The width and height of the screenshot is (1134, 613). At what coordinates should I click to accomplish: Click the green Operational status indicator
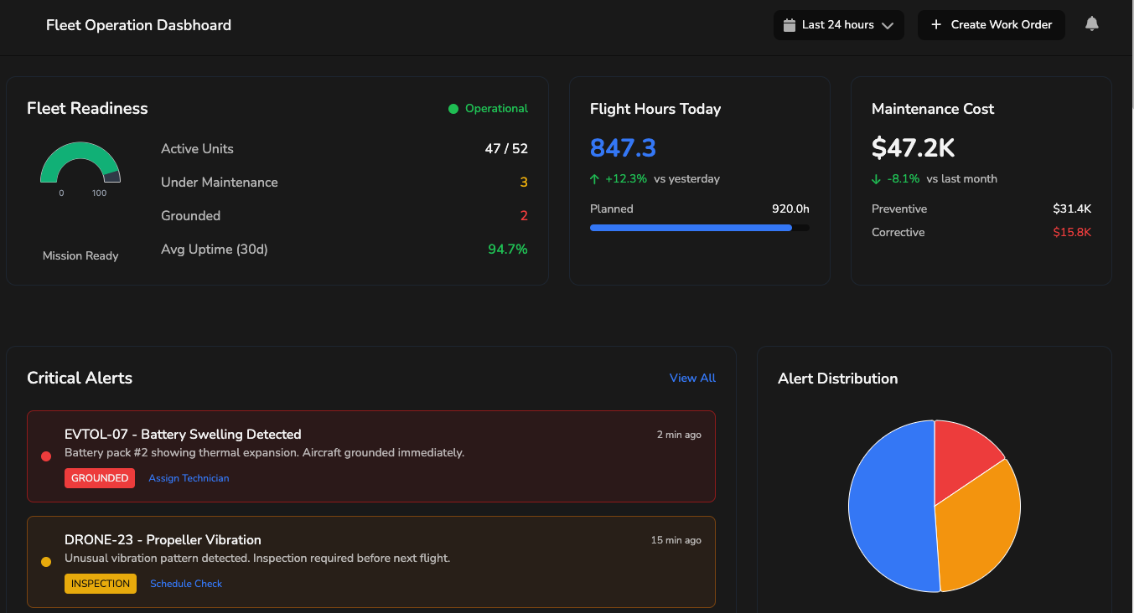[487, 108]
